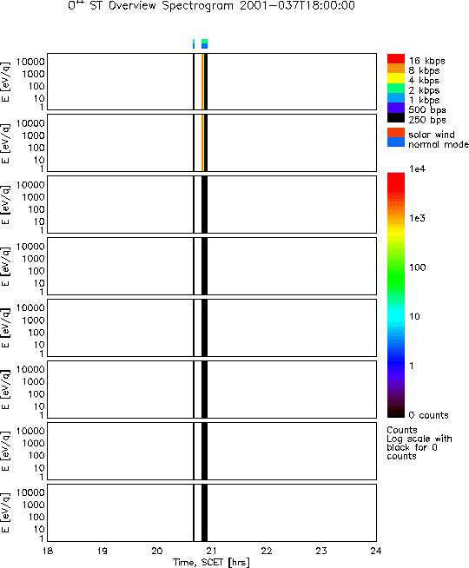Click the blue mode indicator above top panel

[204, 46]
